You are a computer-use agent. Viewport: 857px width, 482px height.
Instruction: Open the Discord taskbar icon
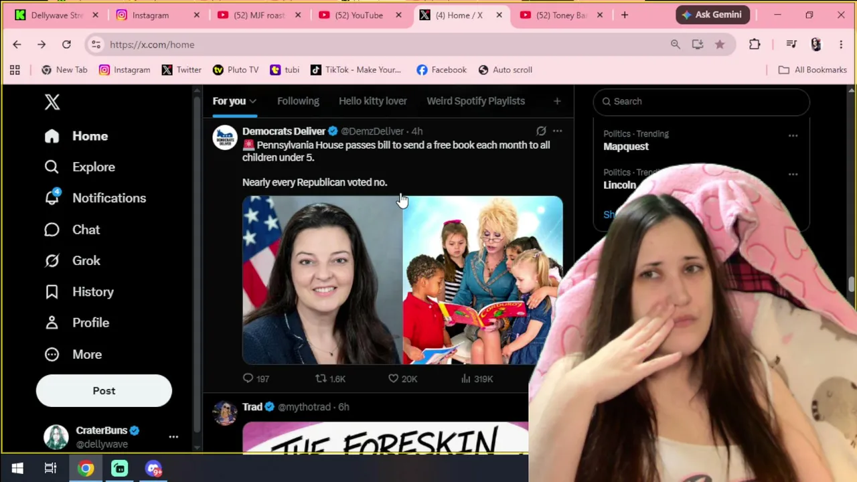(x=153, y=469)
